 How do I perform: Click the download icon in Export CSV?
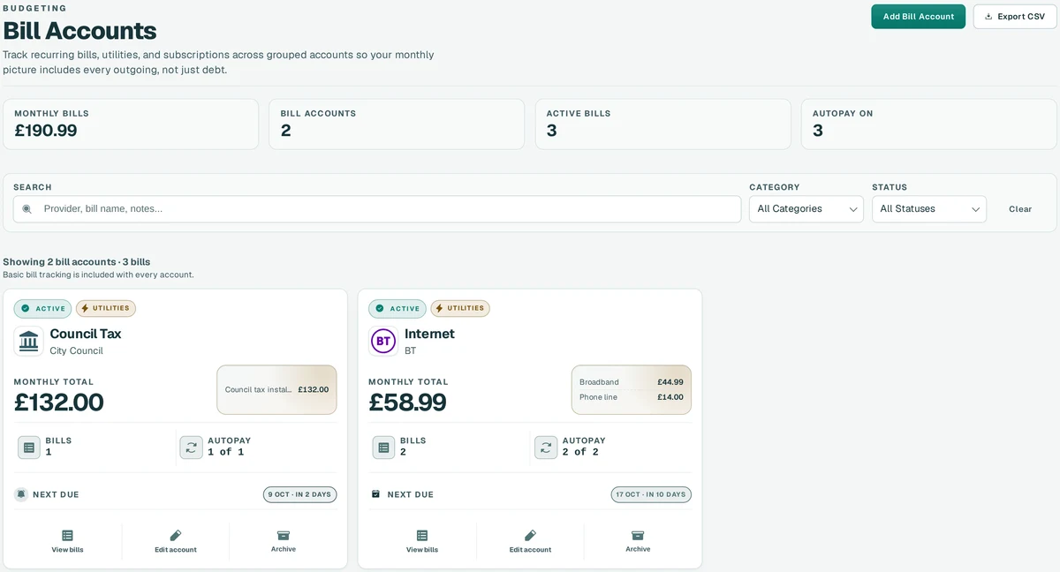click(988, 17)
